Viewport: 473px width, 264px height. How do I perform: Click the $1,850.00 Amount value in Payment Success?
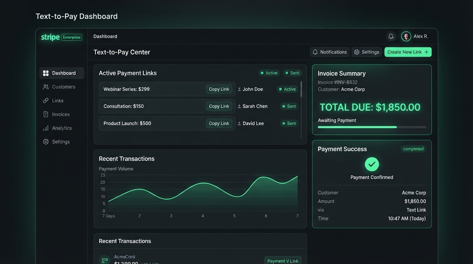[415, 201]
